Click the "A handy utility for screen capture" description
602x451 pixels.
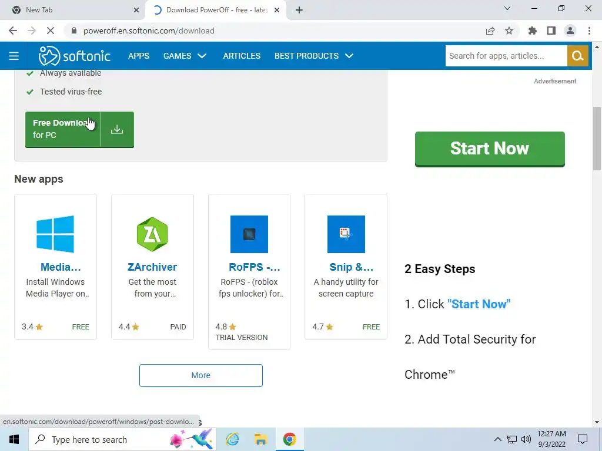346,288
